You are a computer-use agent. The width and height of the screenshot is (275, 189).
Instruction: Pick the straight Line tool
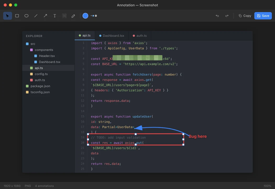(36, 16)
